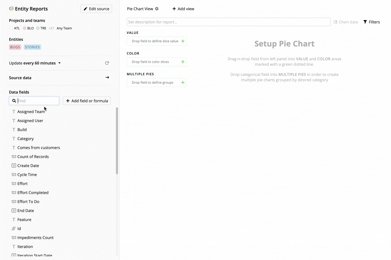Click the Filters funnel icon
This screenshot has height=260, width=391.
click(365, 22)
